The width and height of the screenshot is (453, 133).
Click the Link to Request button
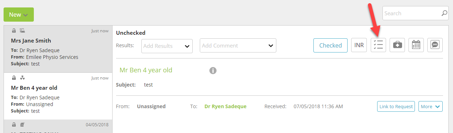click(x=396, y=106)
